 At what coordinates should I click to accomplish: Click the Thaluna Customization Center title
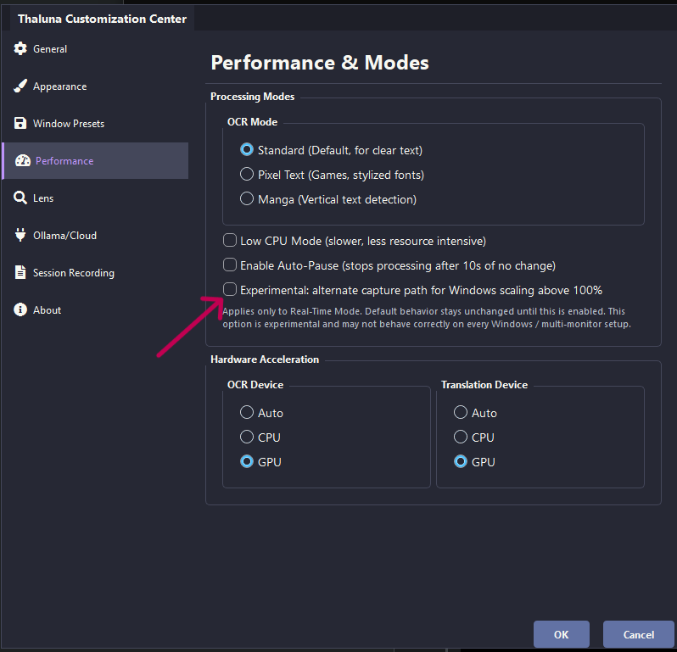pos(103,19)
